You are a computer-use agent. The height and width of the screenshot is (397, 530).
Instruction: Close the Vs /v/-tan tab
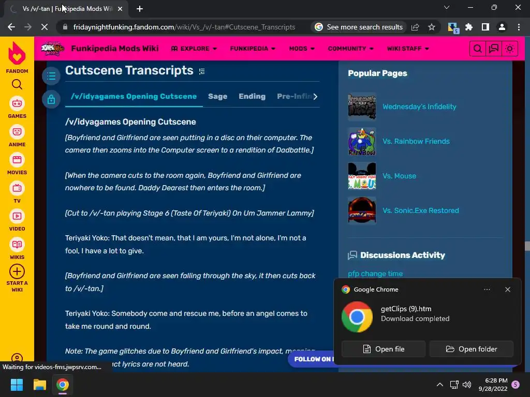pyautogui.click(x=120, y=9)
